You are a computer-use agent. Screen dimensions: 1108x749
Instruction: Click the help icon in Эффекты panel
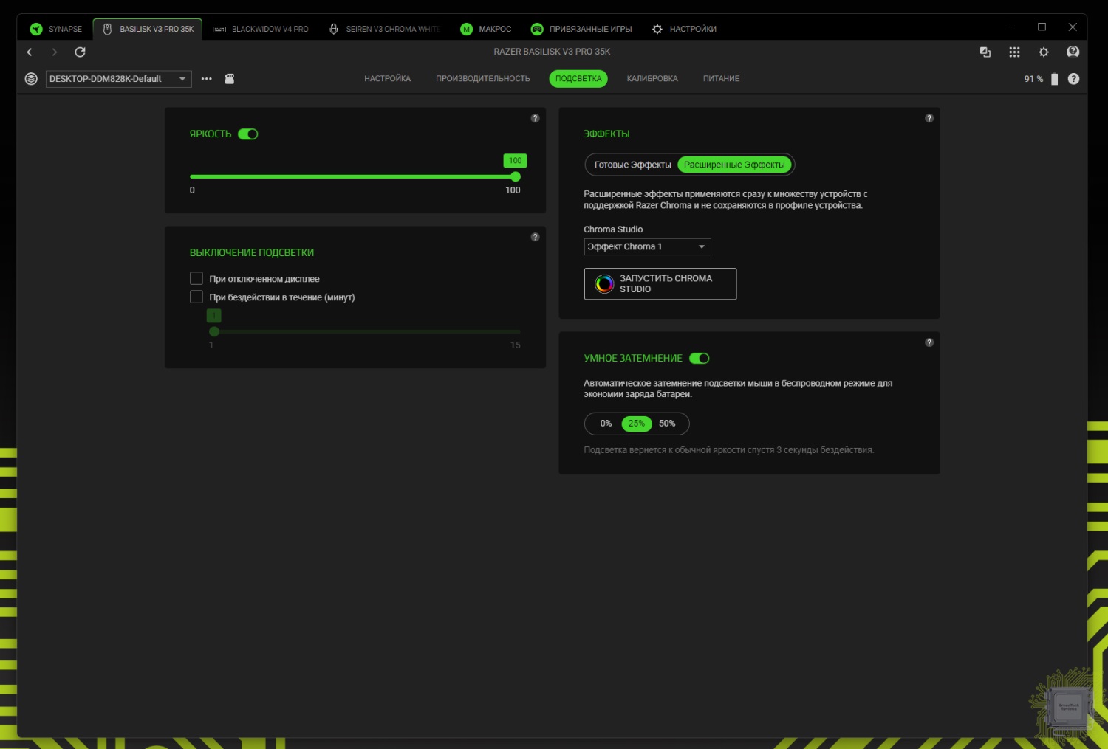coord(929,118)
